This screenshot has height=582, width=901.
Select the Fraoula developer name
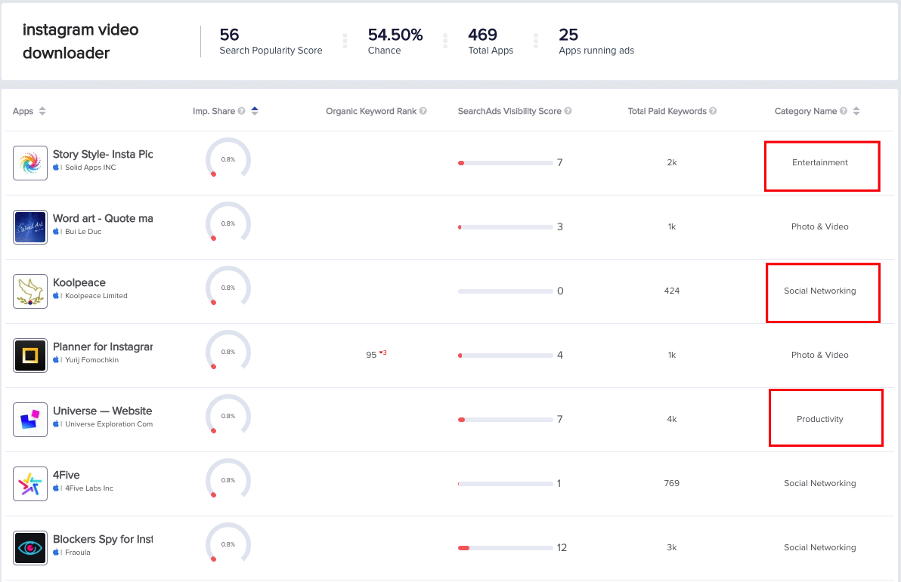pos(78,553)
